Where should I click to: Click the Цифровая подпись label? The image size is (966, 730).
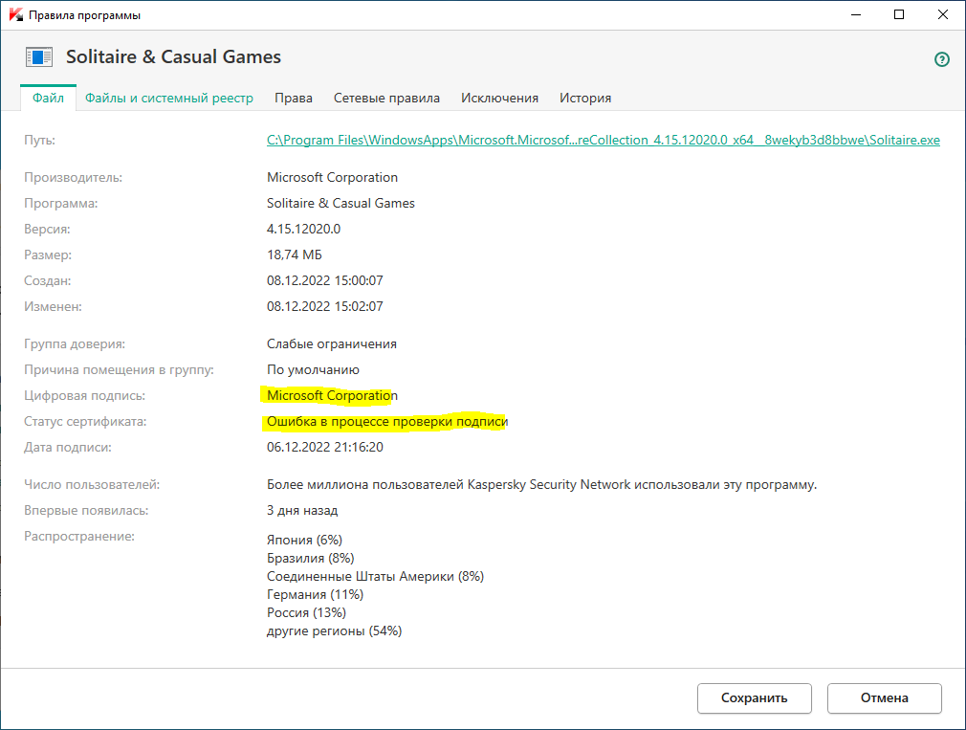coord(84,395)
